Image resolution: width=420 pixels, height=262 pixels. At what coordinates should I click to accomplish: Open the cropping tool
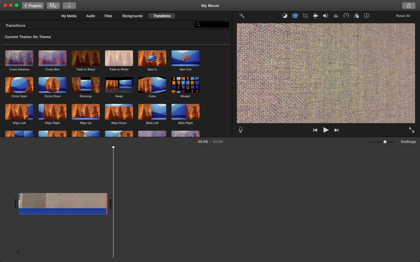point(305,16)
